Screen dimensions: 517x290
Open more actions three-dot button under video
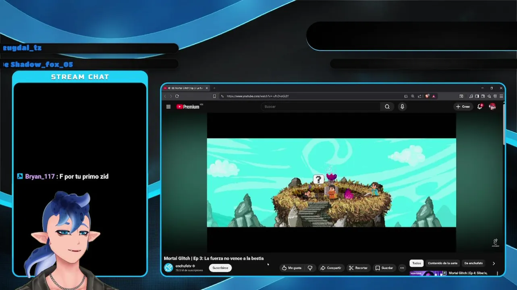pos(402,268)
